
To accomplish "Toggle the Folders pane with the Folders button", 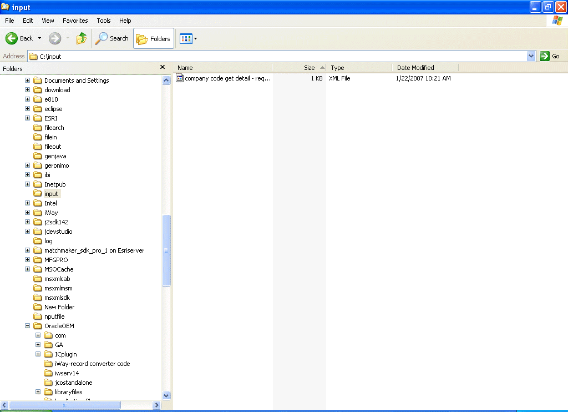I will coord(153,38).
